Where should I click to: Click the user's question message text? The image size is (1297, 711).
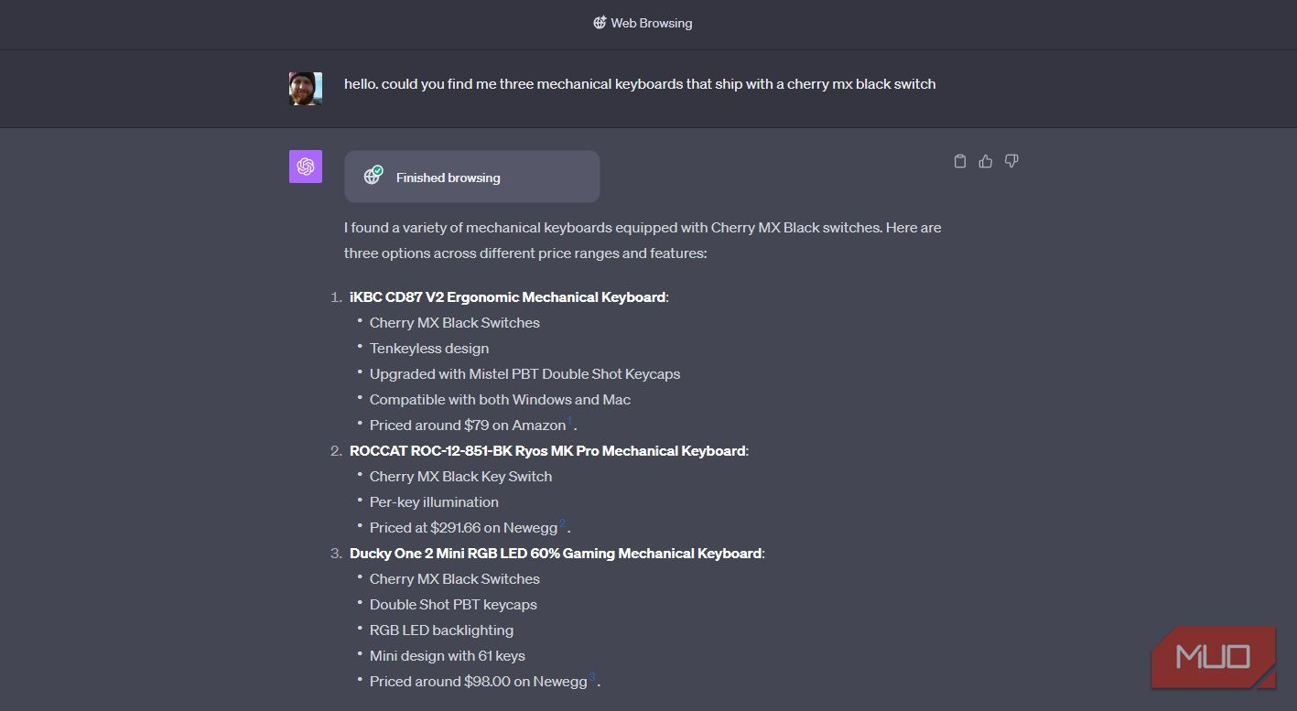639,83
